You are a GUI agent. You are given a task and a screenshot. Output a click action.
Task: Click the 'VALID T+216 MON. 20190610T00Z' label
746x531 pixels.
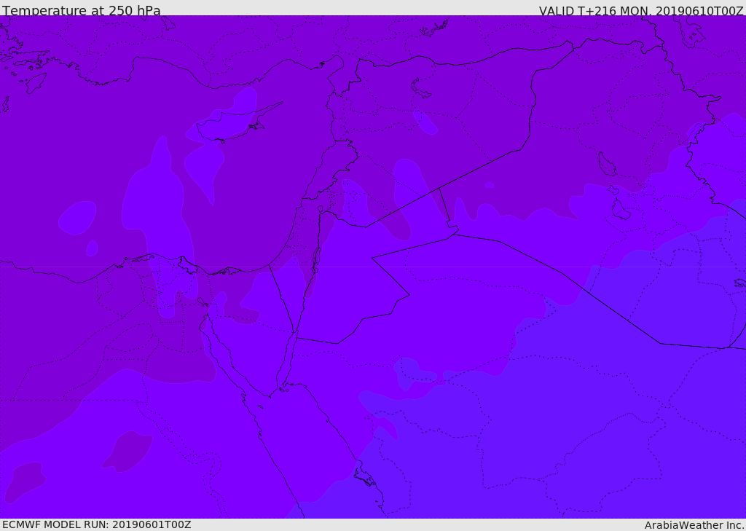pos(641,11)
